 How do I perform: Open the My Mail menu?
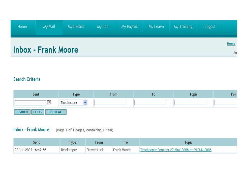click(49, 27)
